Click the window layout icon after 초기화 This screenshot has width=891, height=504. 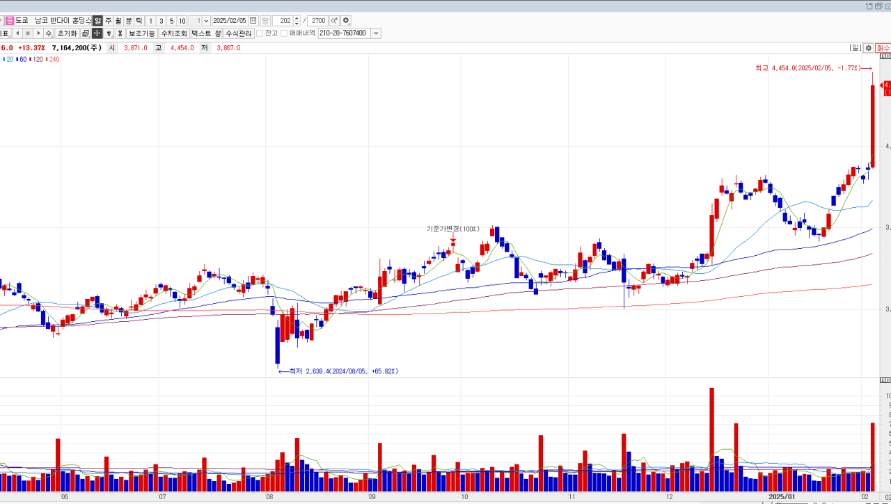[x=86, y=33]
